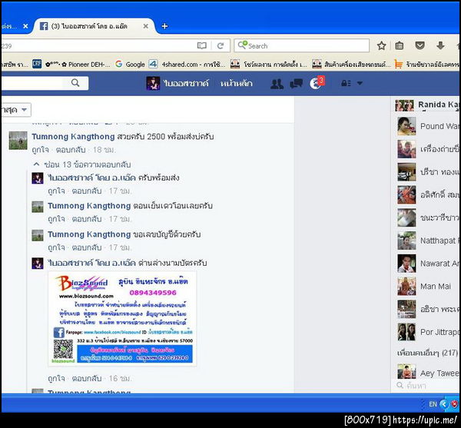This screenshot has width=461, height=428.
Task: Open a new browser tab
Action: tap(164, 26)
